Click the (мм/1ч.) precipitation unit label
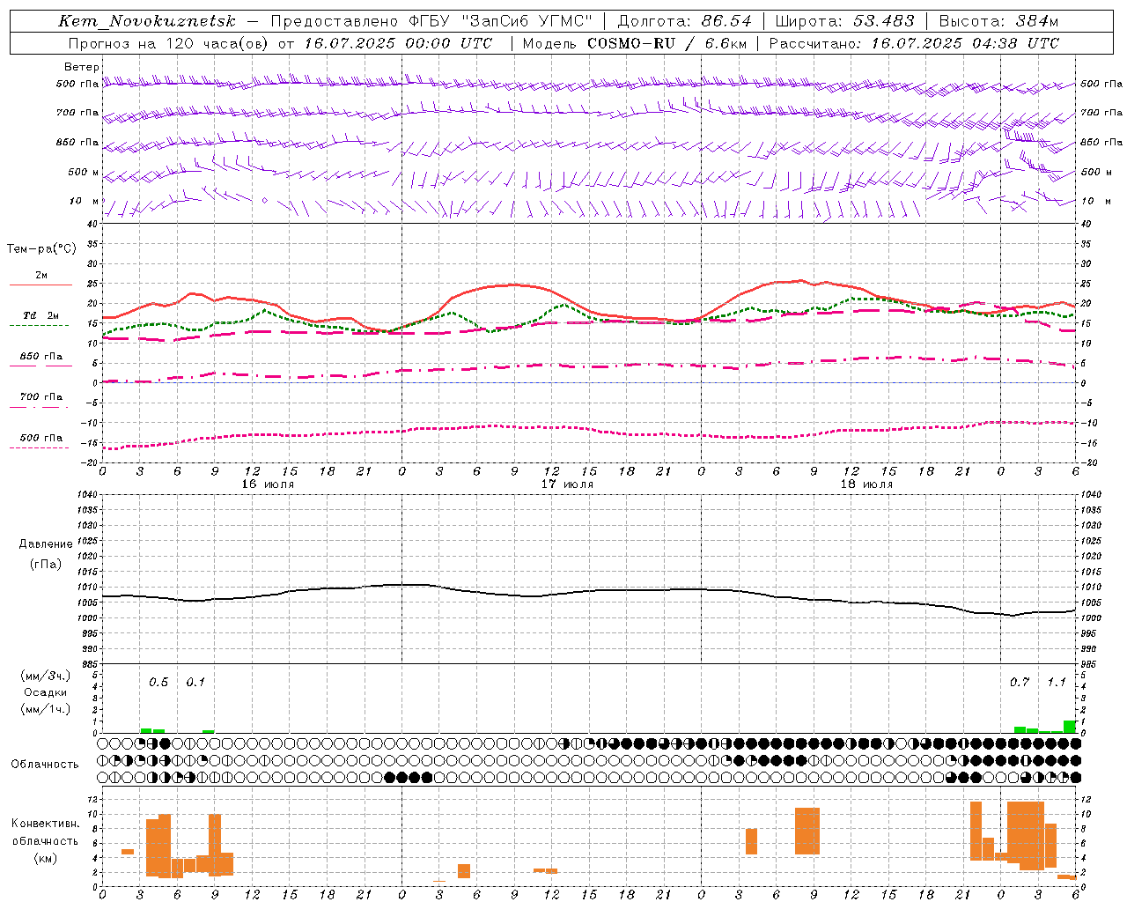This screenshot has width=1127, height=902. click(x=46, y=709)
